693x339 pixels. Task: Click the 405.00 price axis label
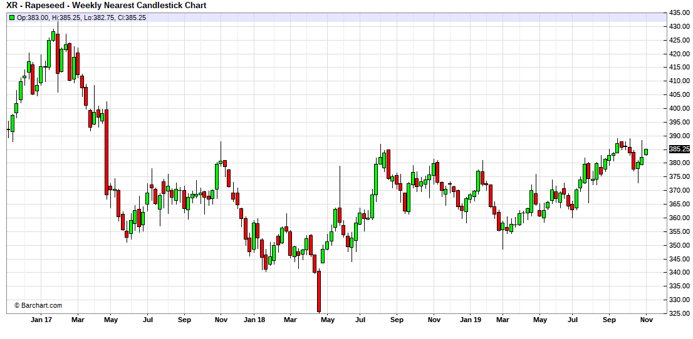click(x=680, y=94)
